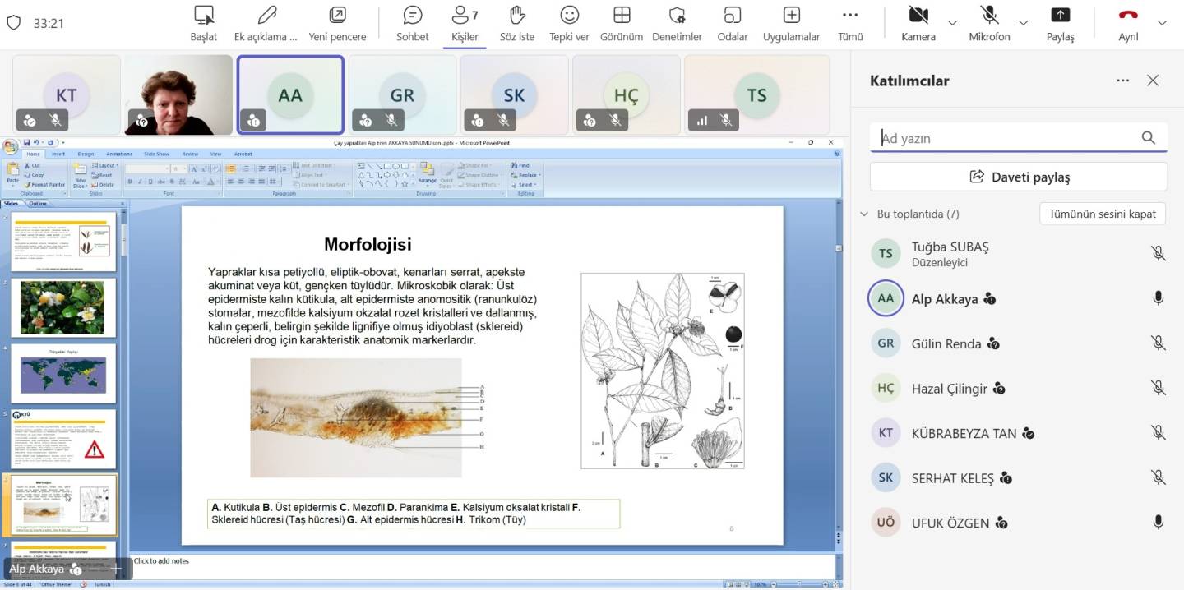This screenshot has width=1184, height=590.
Task: Mute UFUK ÖZGEN's microphone
Action: [1158, 522]
